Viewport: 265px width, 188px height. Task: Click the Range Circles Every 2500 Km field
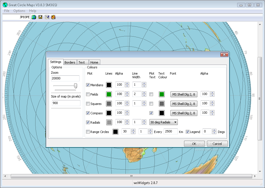click(170, 132)
